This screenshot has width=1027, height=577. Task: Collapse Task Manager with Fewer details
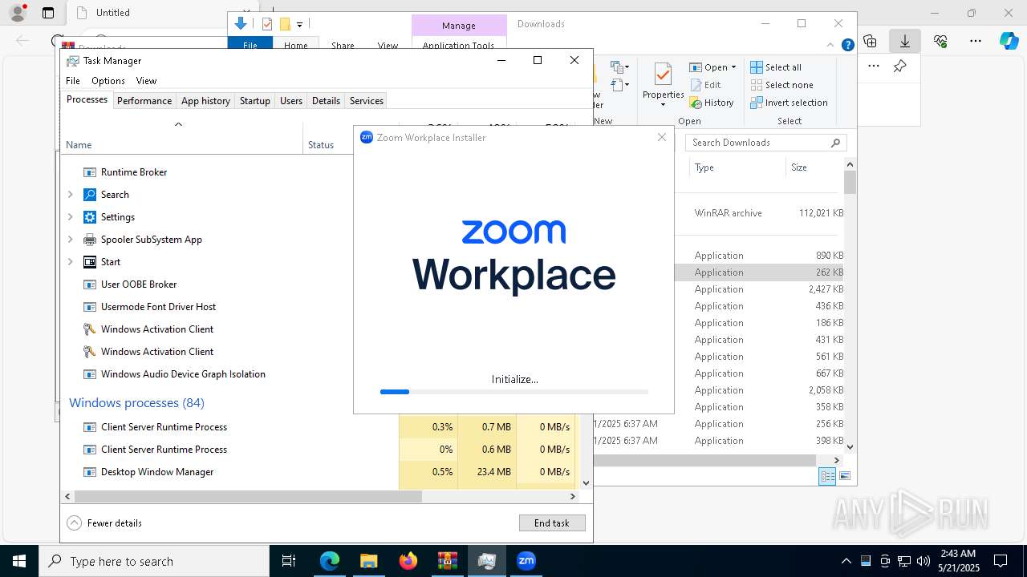(104, 523)
